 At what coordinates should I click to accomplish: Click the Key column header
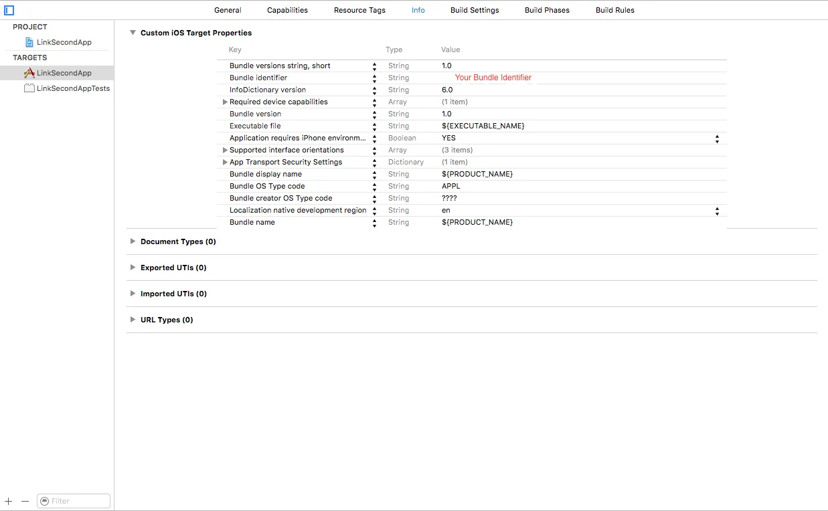coord(235,49)
